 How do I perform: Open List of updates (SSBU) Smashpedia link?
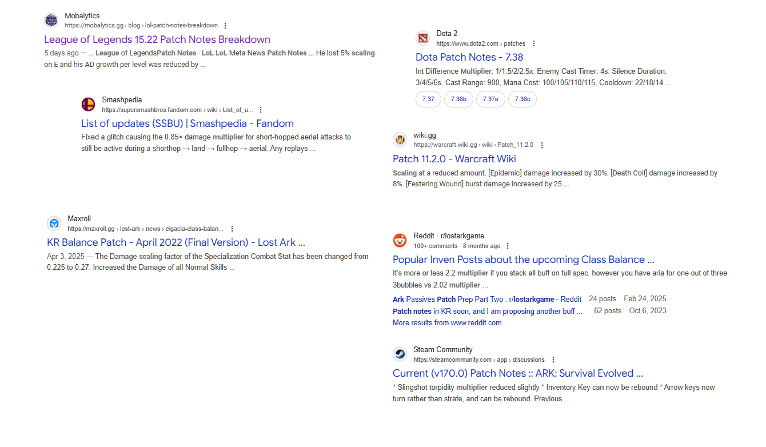pyautogui.click(x=187, y=123)
